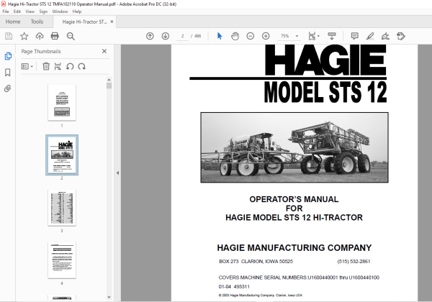Click the thumbnail panel scroll handle

click(109, 86)
